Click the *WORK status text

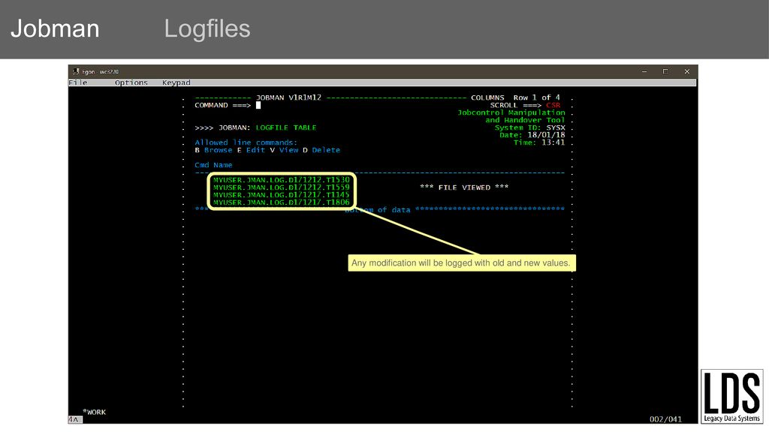tap(94, 412)
